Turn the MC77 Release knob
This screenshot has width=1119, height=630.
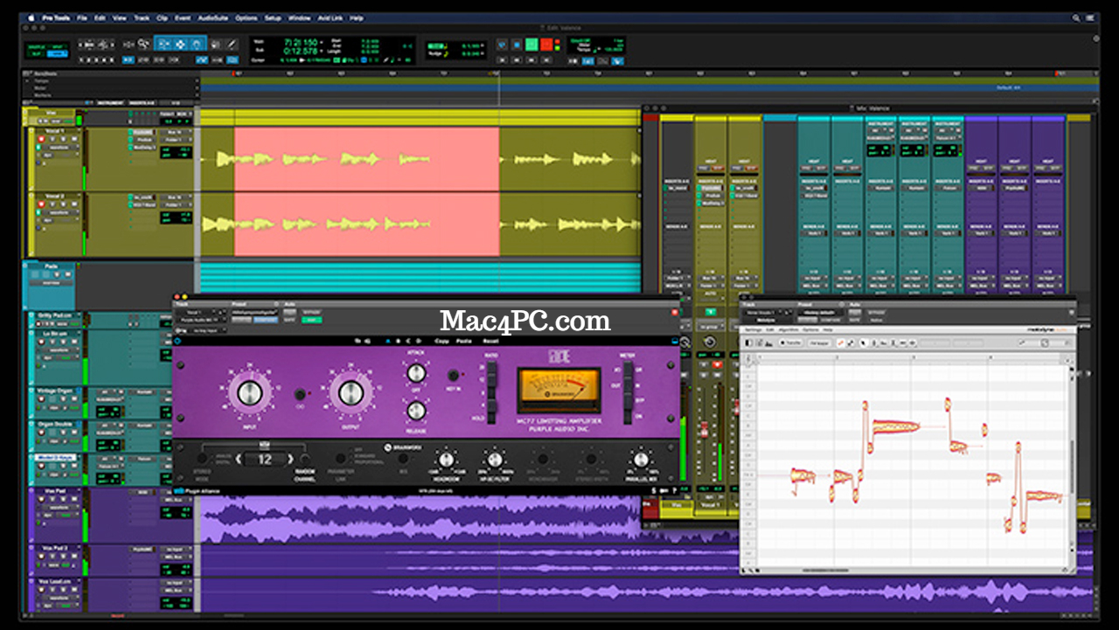(416, 410)
